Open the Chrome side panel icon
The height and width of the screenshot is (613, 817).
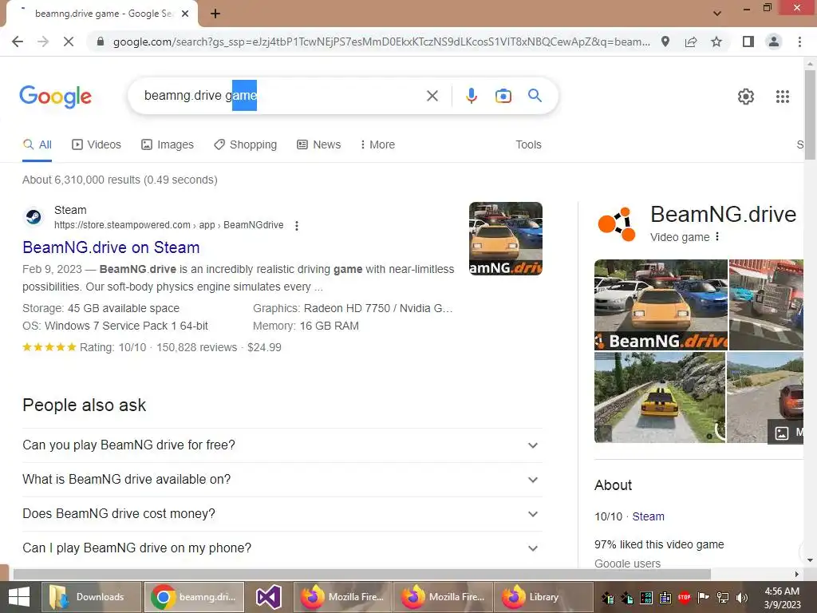tap(748, 42)
